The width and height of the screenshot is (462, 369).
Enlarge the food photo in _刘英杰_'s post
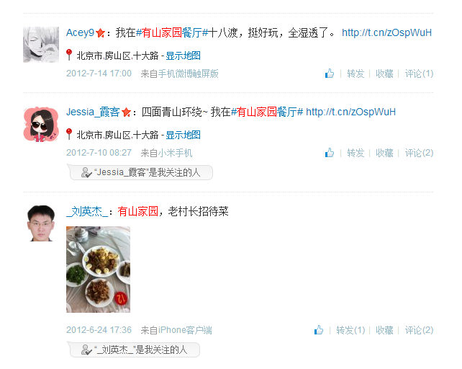coord(98,270)
